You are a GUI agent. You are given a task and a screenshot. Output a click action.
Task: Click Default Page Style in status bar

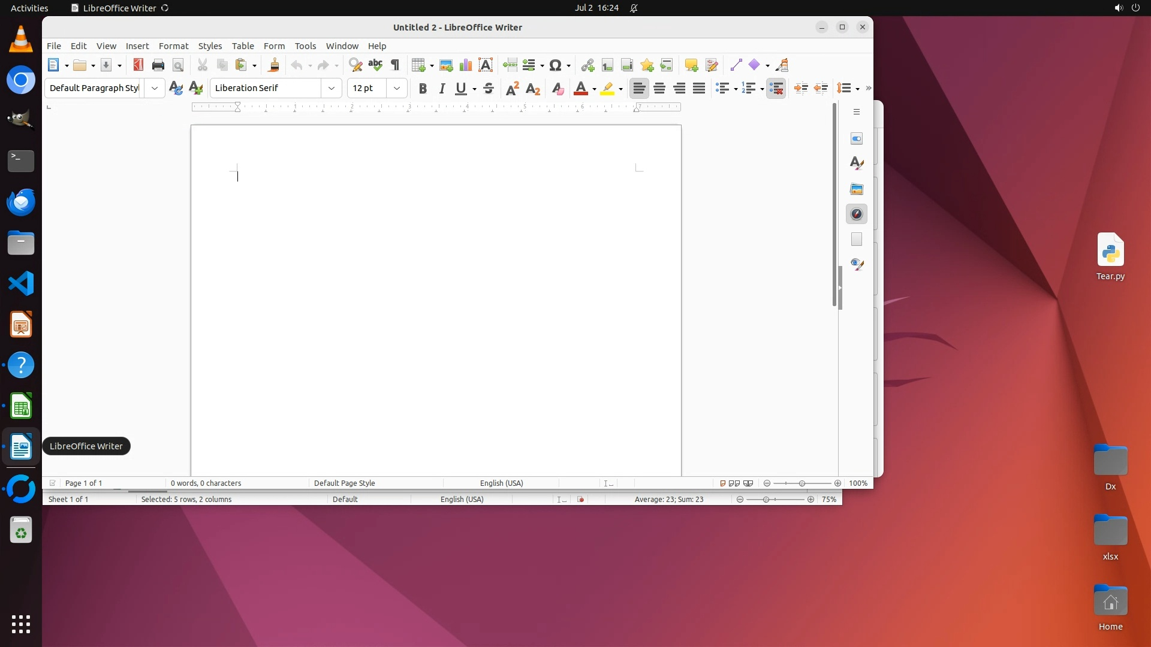[344, 483]
